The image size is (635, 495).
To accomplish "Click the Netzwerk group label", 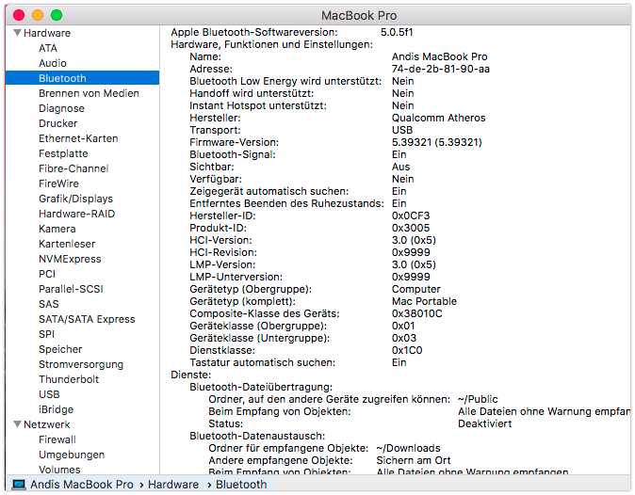I will click(47, 424).
